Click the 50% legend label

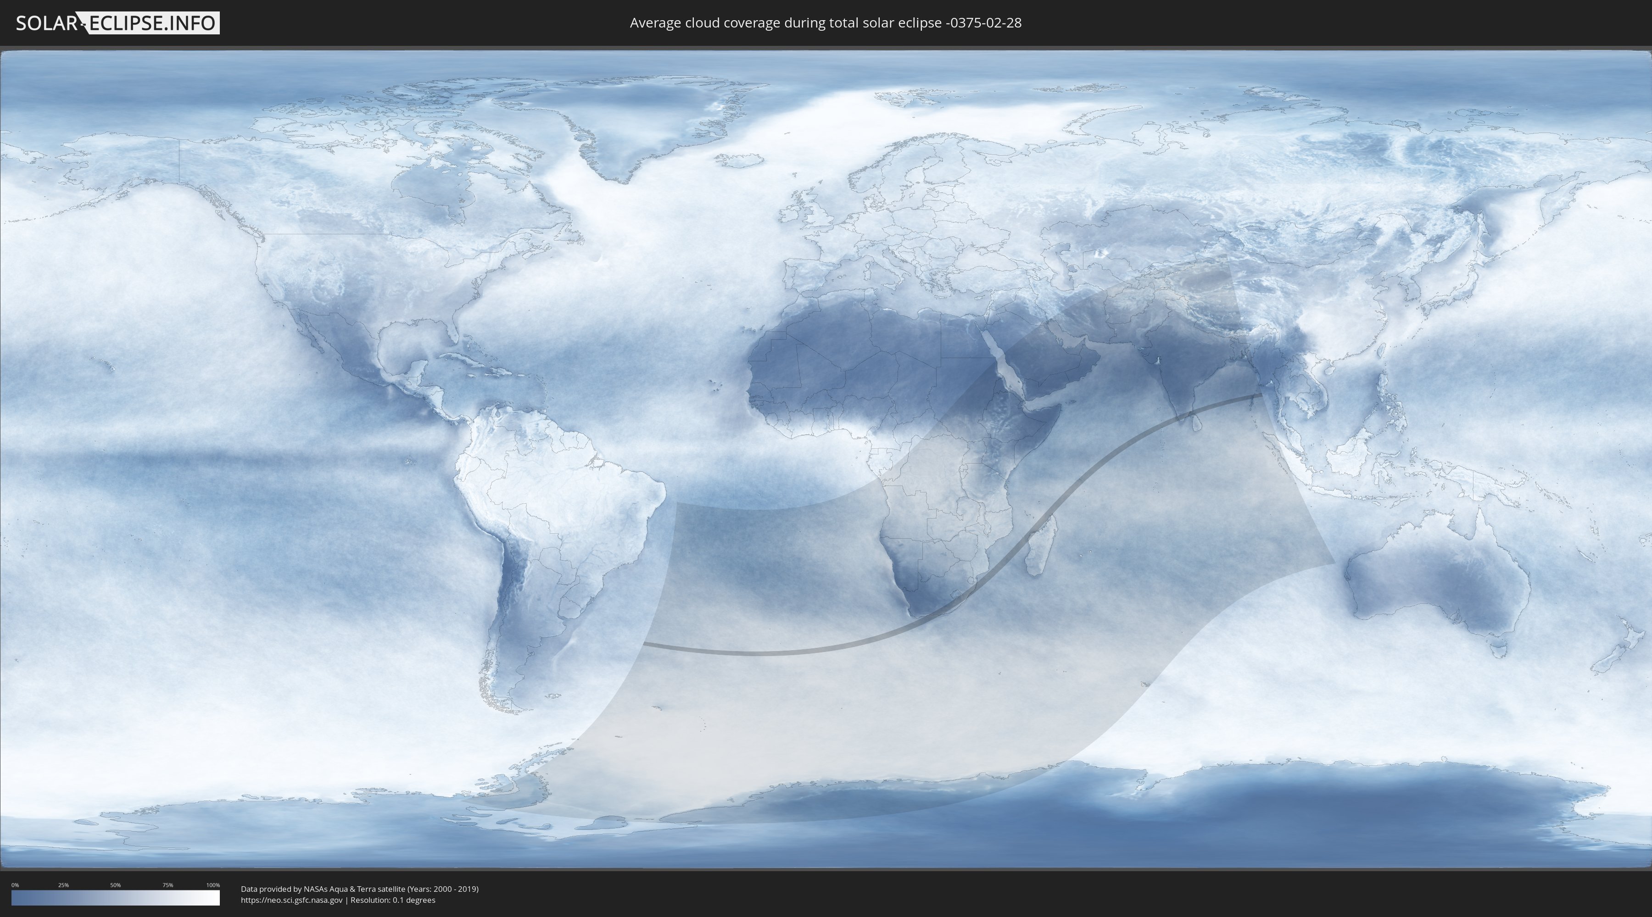pyautogui.click(x=116, y=885)
